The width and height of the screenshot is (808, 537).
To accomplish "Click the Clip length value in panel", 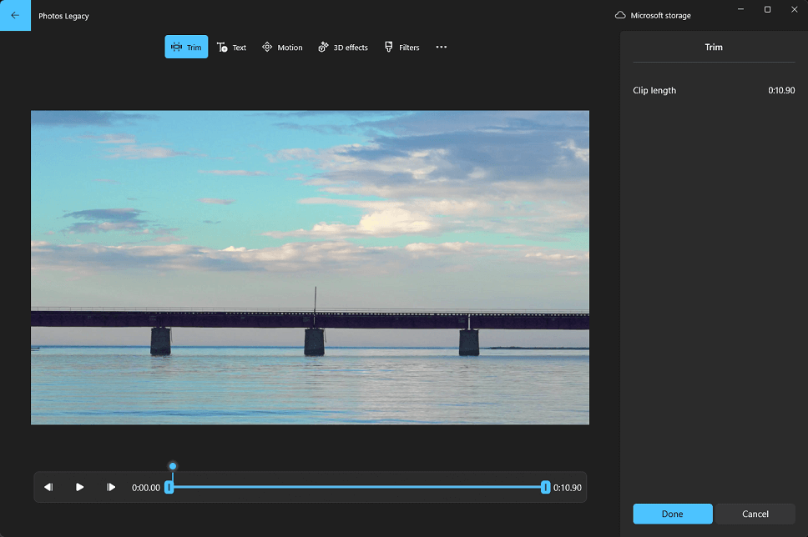I will [781, 90].
